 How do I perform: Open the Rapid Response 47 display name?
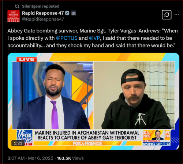pyautogui.click(x=43, y=13)
